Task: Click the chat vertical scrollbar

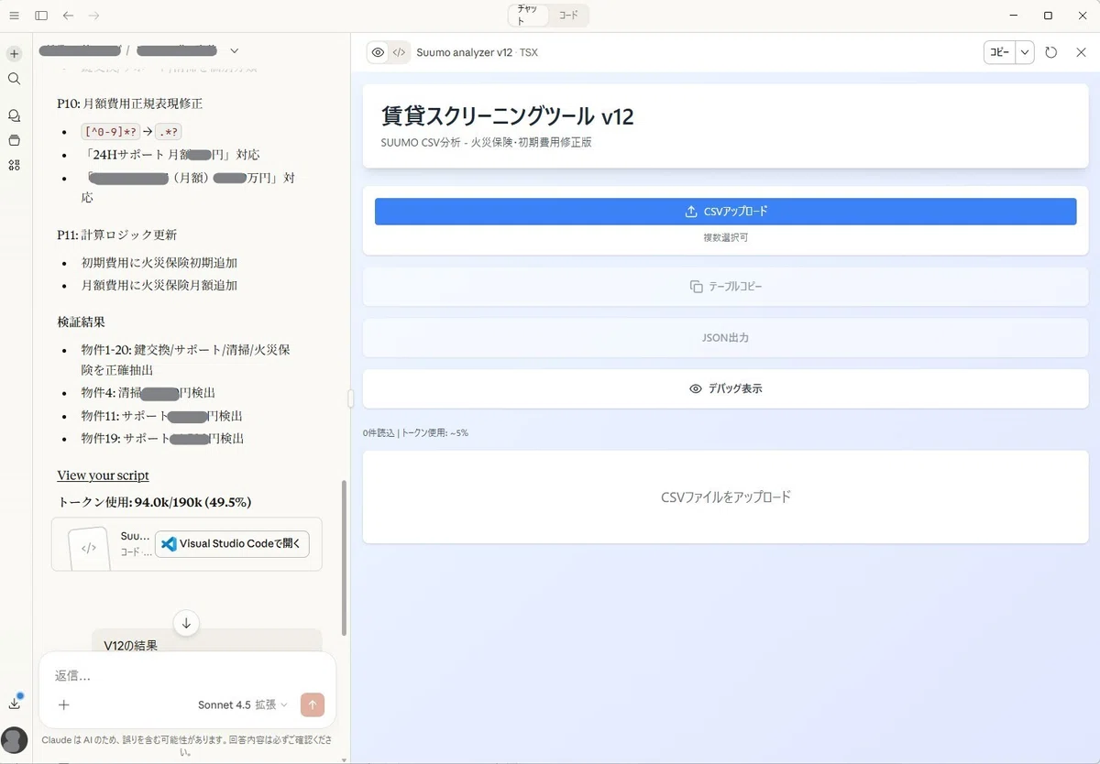Action: point(344,557)
